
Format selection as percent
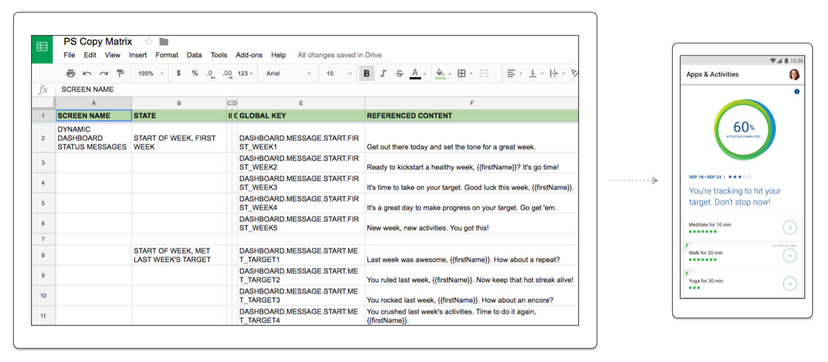pos(195,73)
